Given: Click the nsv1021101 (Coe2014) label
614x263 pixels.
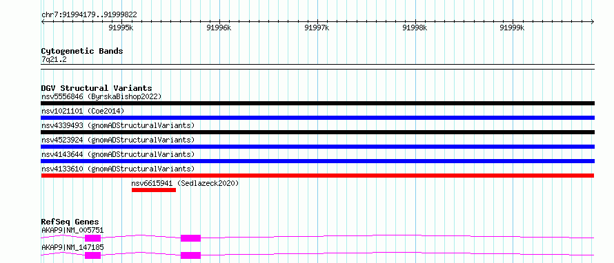Looking at the screenshot, I should 83,111.
